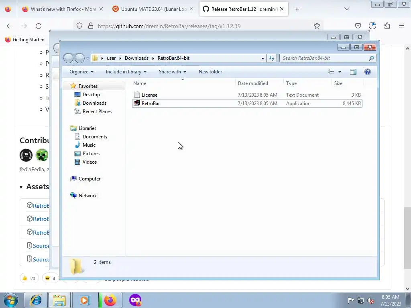Open the Share with dropdown
This screenshot has height=308, width=411.
[173, 72]
